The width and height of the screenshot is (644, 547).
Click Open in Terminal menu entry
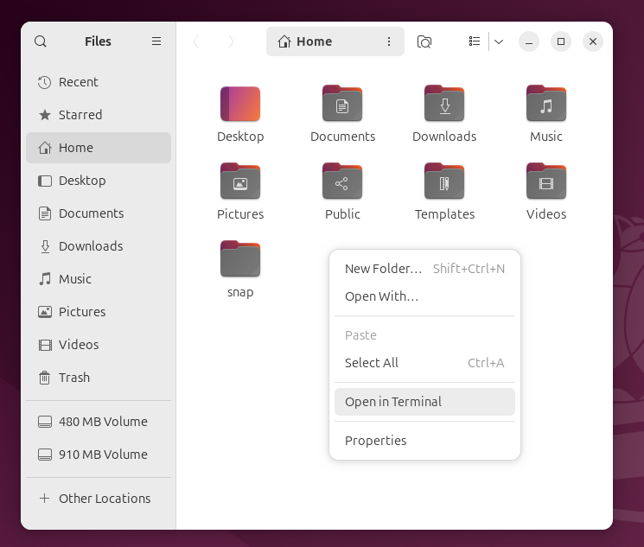(x=424, y=402)
